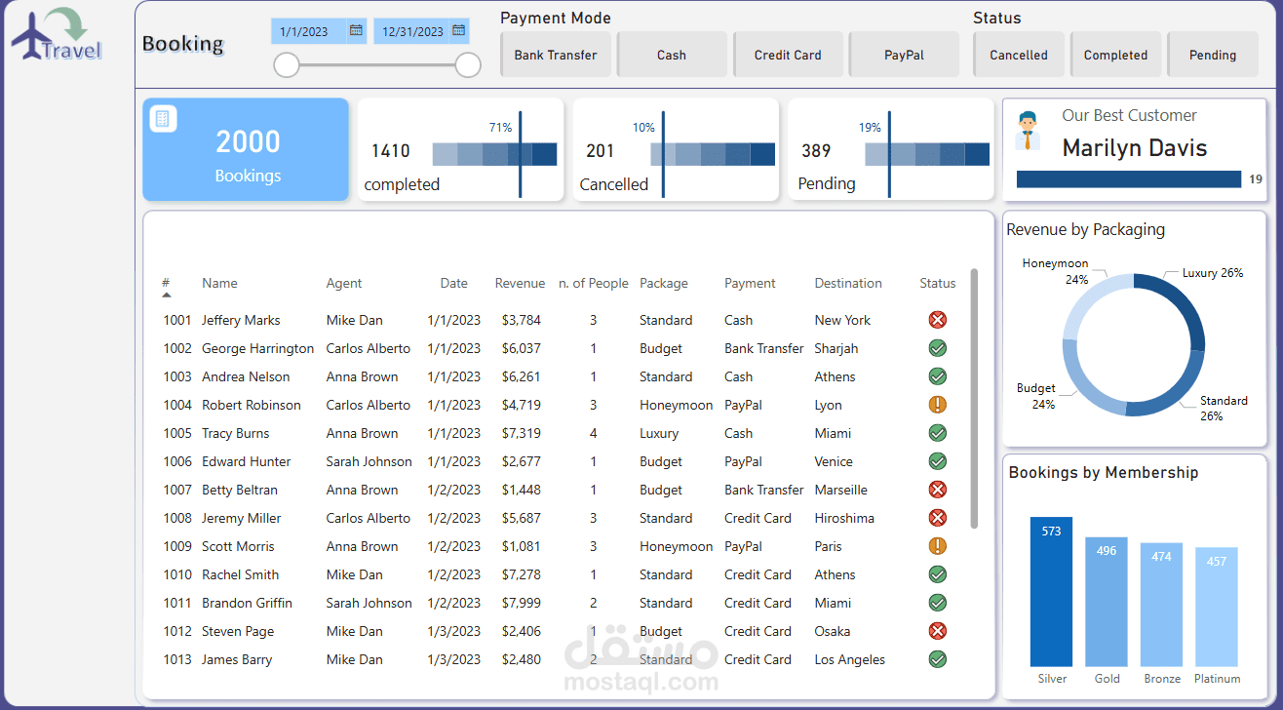Click the Marilyn Davis bookings bar
1283x710 pixels.
coord(1129,179)
